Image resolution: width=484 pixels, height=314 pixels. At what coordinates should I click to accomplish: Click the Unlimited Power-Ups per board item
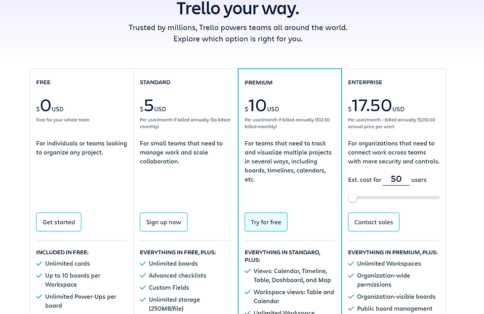81,301
